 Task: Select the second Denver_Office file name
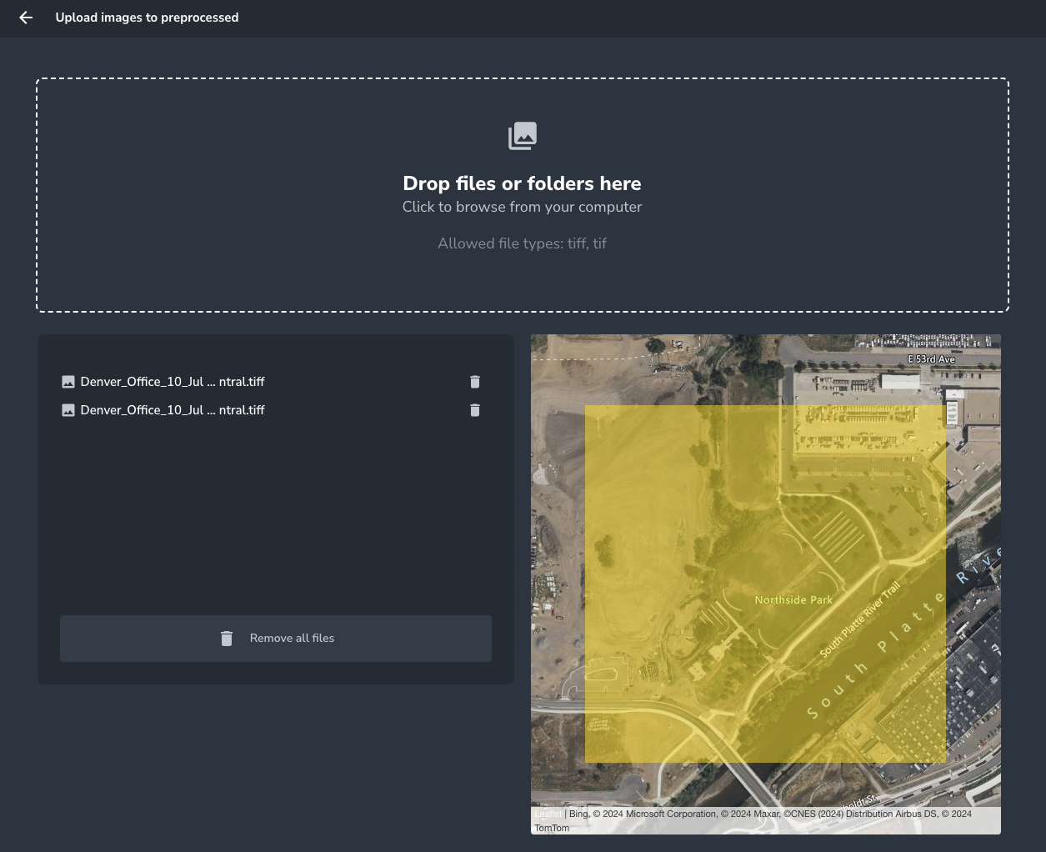click(x=173, y=410)
